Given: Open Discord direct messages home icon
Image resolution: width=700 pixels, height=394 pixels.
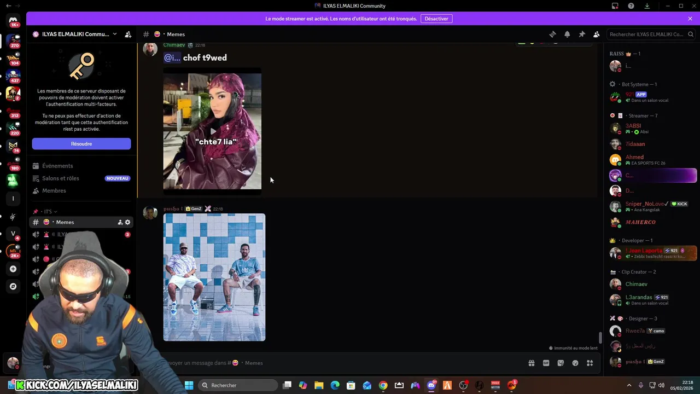Looking at the screenshot, I should pos(13,21).
